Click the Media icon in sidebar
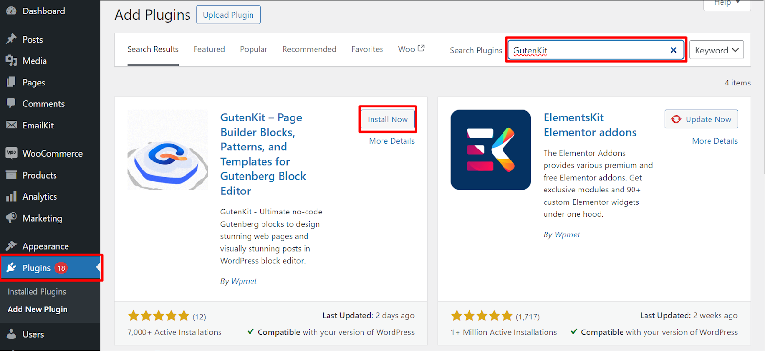765x351 pixels. (x=11, y=61)
